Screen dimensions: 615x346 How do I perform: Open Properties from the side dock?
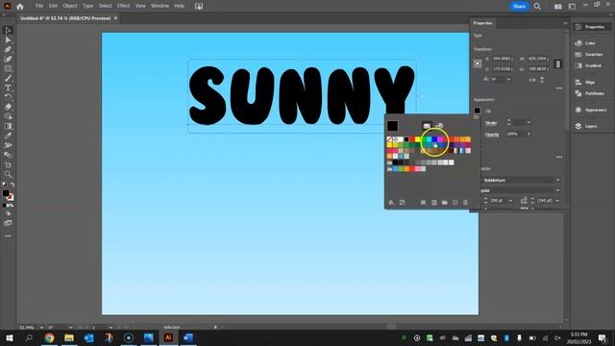pyautogui.click(x=592, y=27)
